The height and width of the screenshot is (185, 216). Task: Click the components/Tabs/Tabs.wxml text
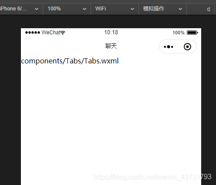click(x=70, y=61)
